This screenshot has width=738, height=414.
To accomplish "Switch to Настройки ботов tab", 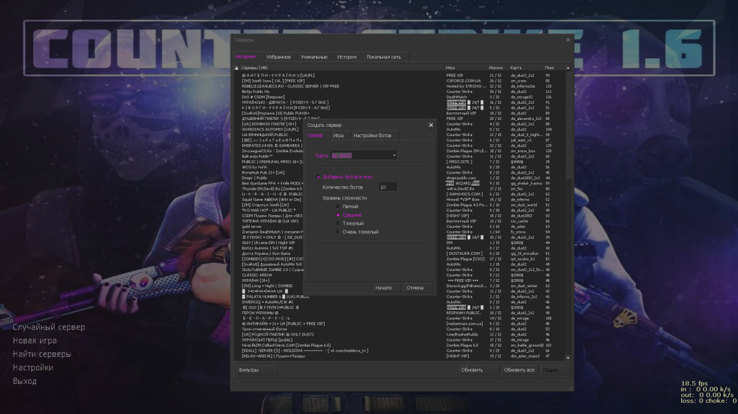I will [372, 135].
